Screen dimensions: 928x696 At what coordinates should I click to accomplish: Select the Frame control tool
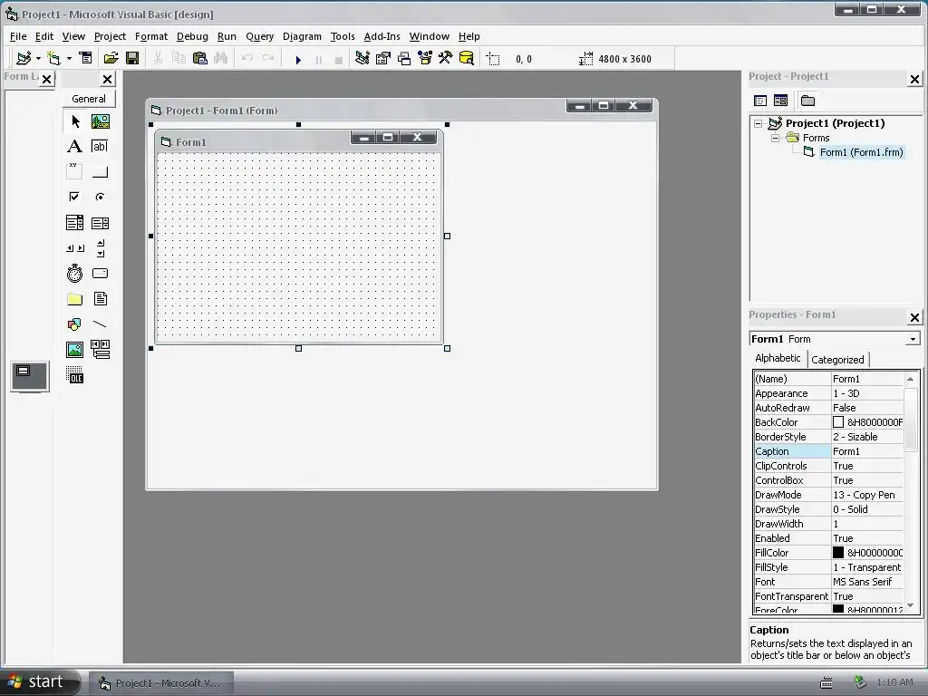74,171
